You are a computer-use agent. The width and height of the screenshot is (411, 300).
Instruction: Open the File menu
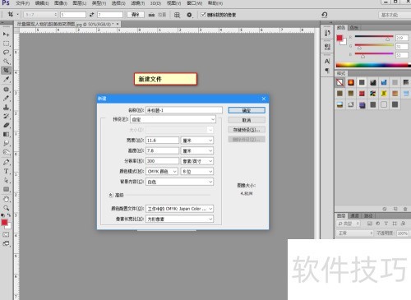[x=22, y=3]
